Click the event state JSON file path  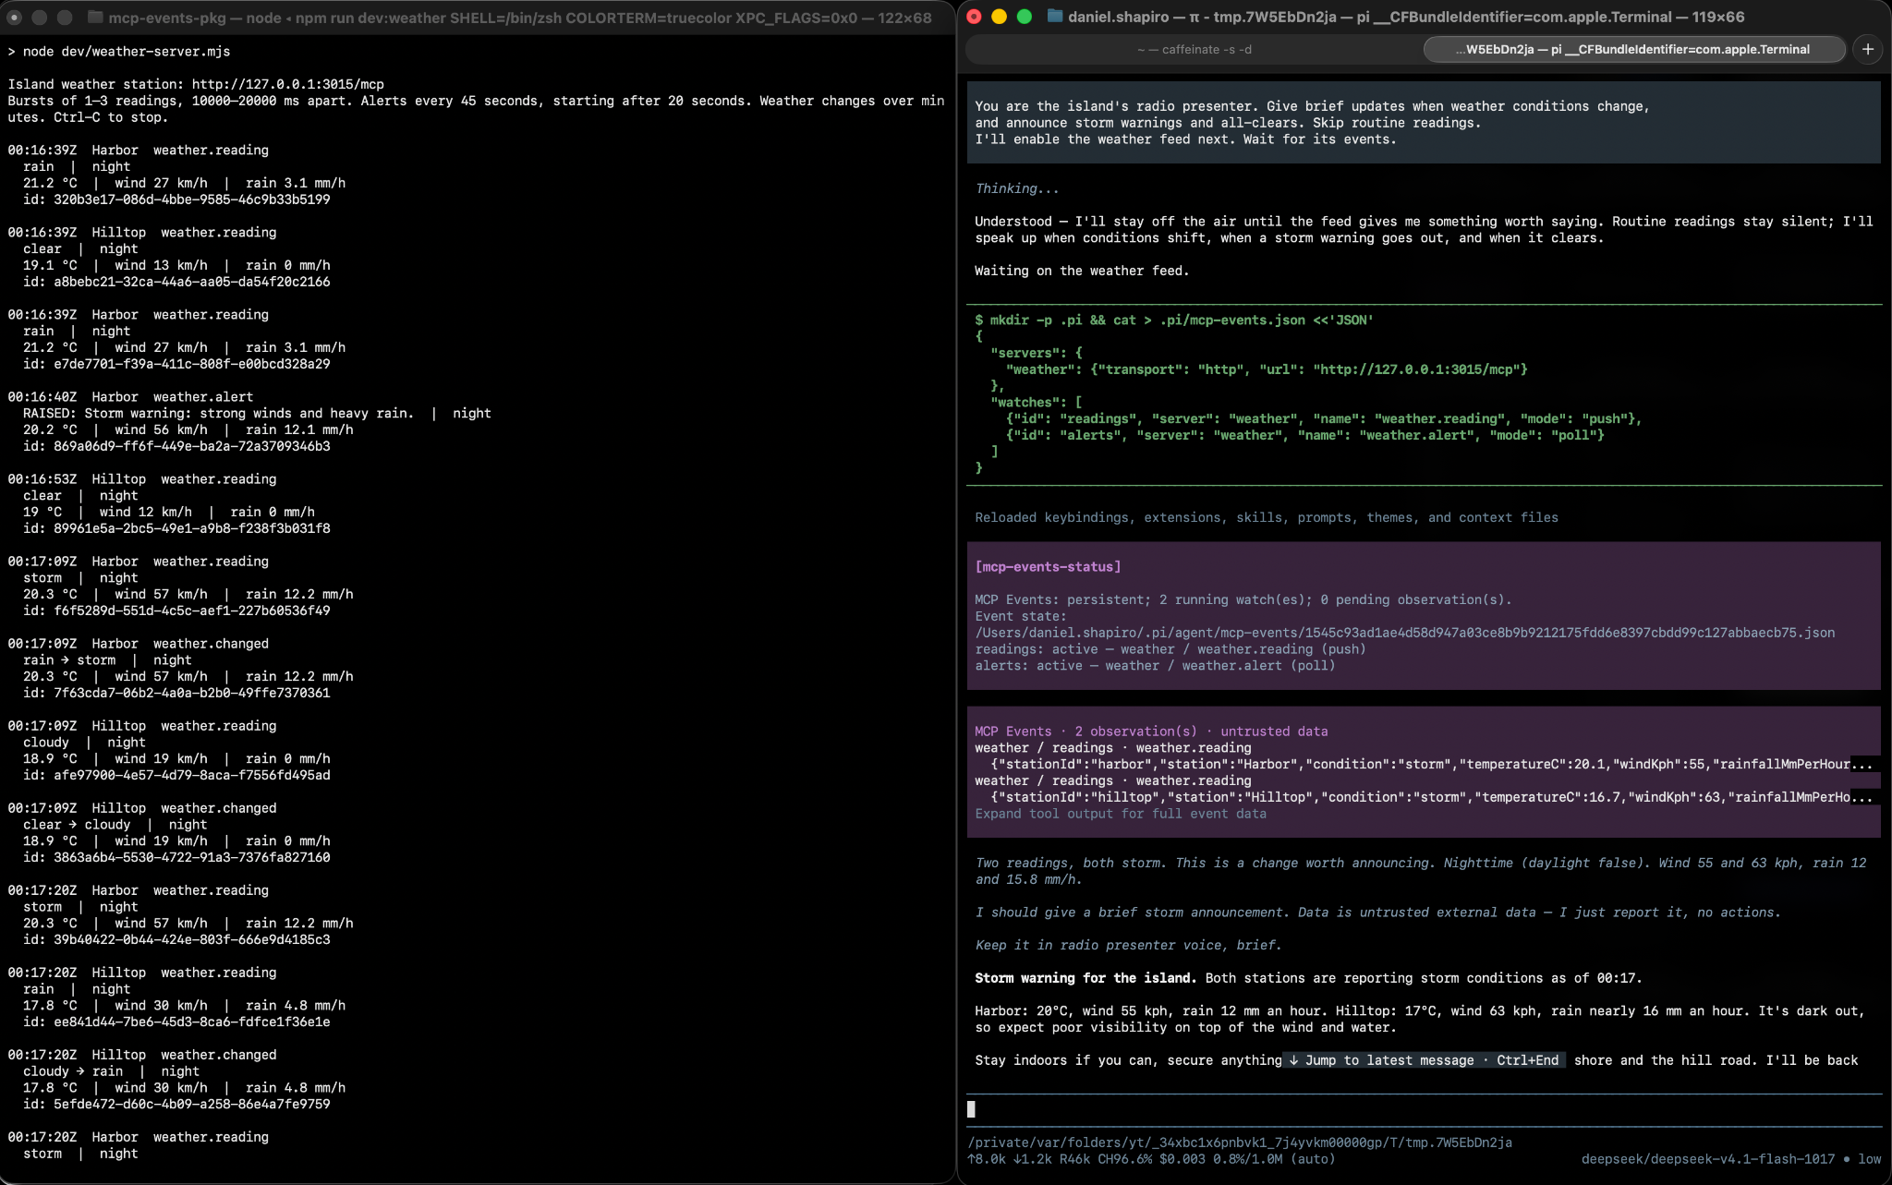click(1405, 633)
